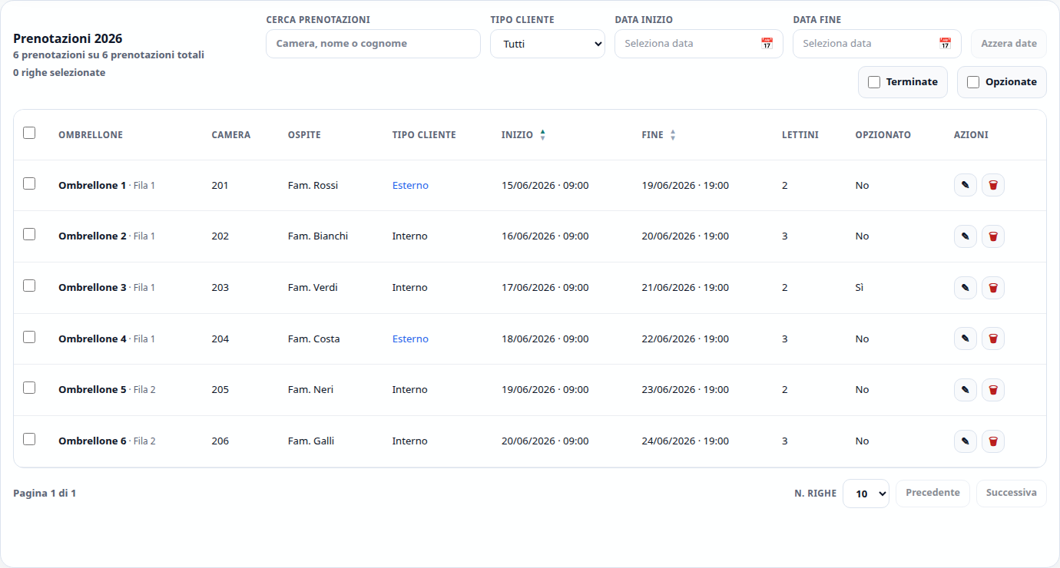Click the Azzera date button
1060x568 pixels.
pyautogui.click(x=1009, y=44)
